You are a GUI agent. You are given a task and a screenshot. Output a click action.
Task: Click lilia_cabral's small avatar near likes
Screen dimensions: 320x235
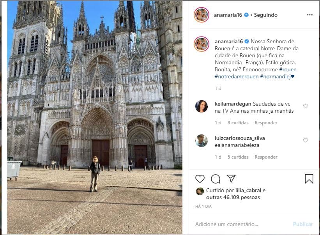coord(200,191)
